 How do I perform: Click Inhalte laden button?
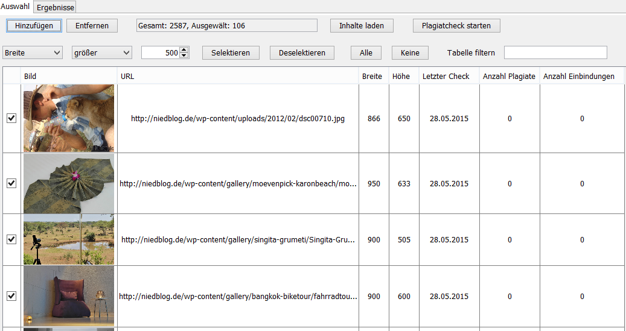[362, 25]
